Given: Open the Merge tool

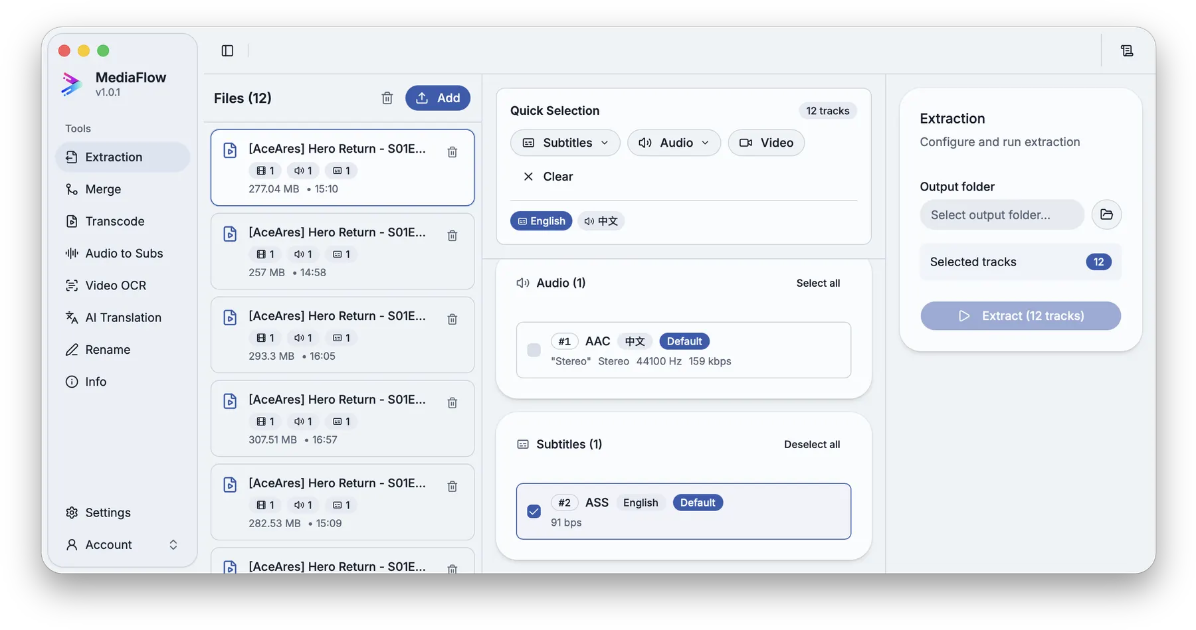Looking at the screenshot, I should coord(123,189).
